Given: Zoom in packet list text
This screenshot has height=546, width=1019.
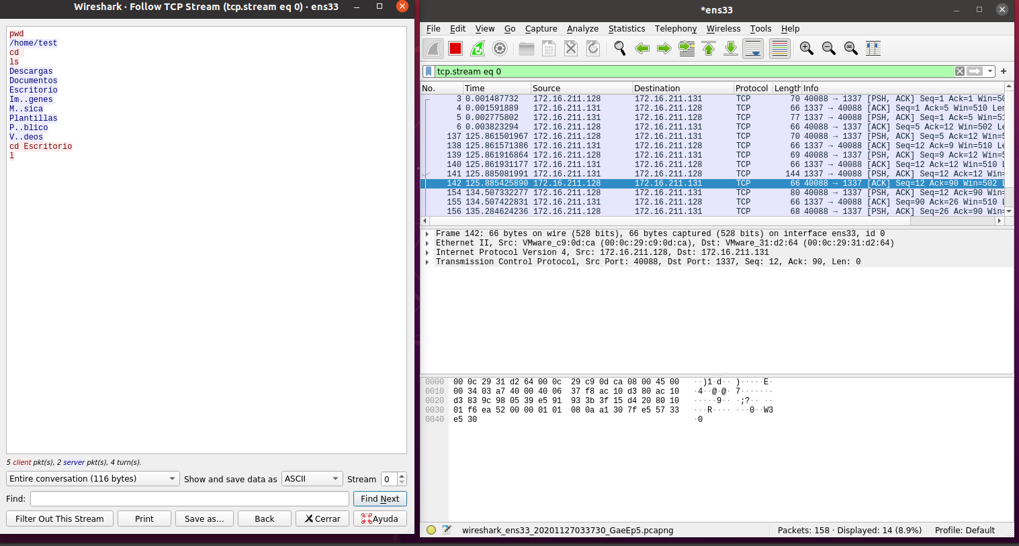Looking at the screenshot, I should tap(806, 48).
